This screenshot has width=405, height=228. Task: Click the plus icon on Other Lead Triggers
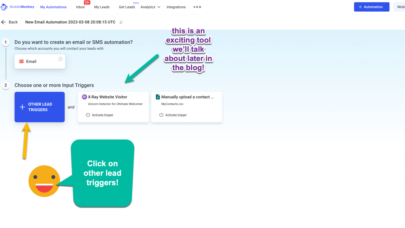coord(23,107)
